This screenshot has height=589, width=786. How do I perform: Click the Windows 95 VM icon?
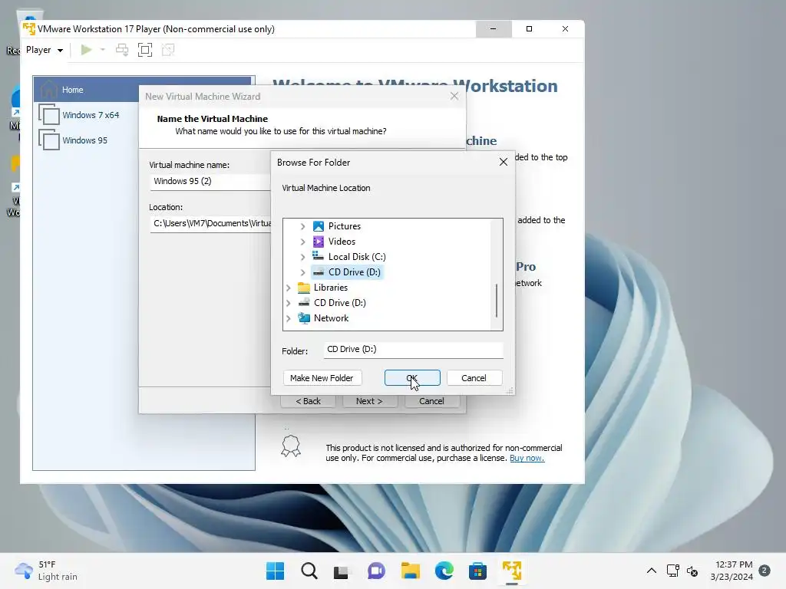pyautogui.click(x=49, y=140)
